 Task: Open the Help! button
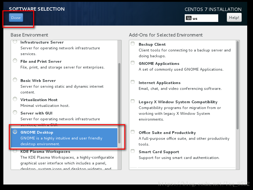click(234, 17)
